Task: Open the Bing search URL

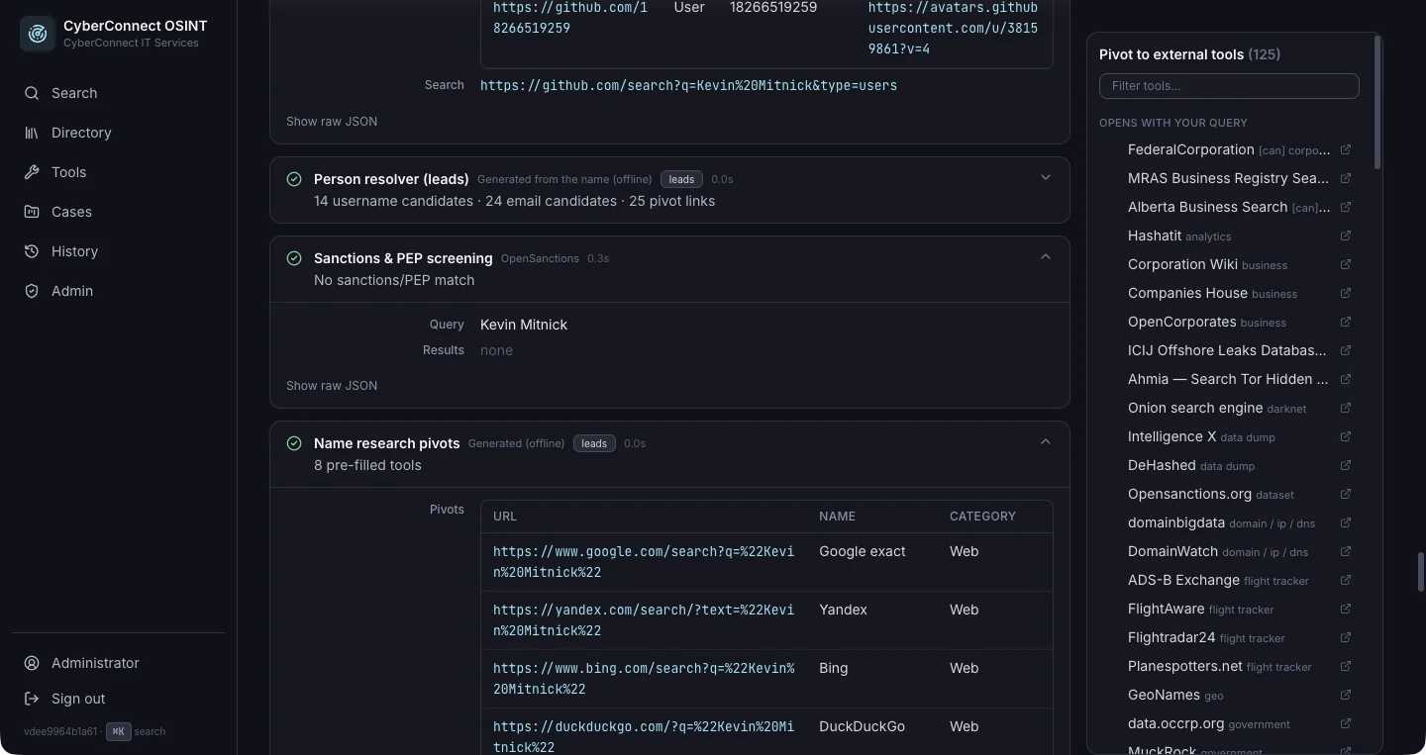Action: tap(644, 679)
